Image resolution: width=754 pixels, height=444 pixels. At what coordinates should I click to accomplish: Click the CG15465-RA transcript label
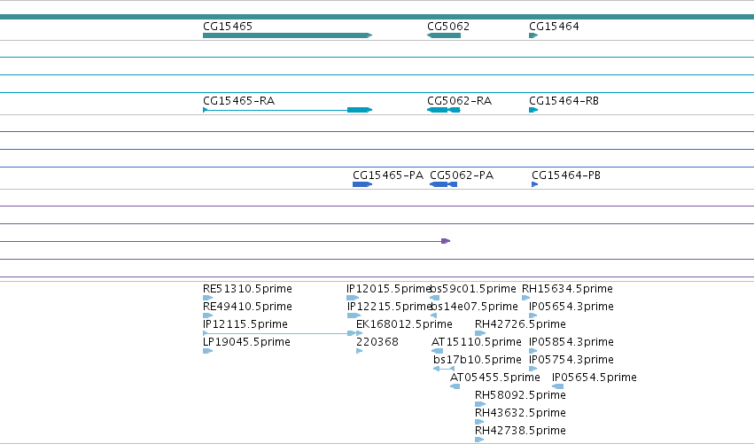pyautogui.click(x=238, y=101)
